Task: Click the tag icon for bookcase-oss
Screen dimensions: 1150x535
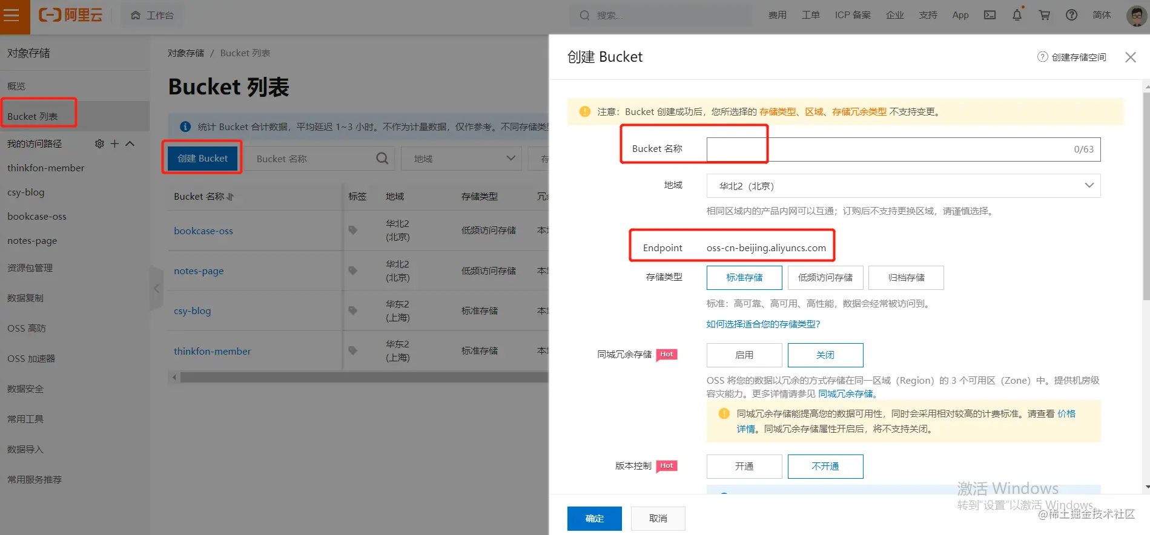Action: pos(352,230)
